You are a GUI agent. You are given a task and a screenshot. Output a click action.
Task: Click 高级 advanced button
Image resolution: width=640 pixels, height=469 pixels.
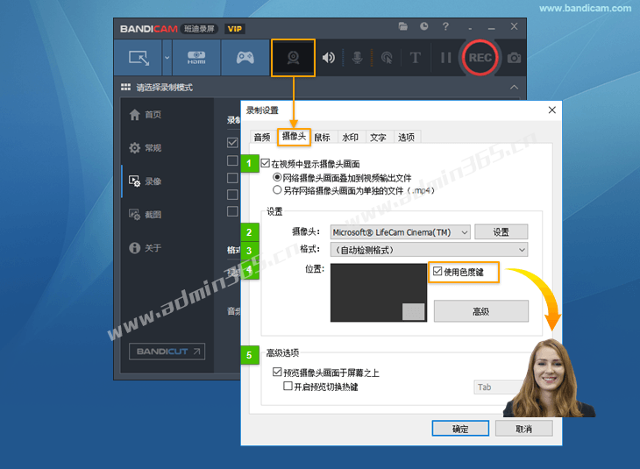tap(480, 311)
